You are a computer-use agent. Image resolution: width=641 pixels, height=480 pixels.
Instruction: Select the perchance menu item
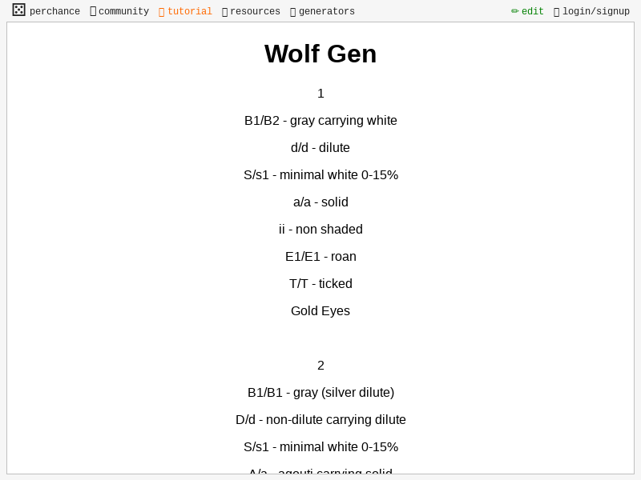click(x=54, y=10)
